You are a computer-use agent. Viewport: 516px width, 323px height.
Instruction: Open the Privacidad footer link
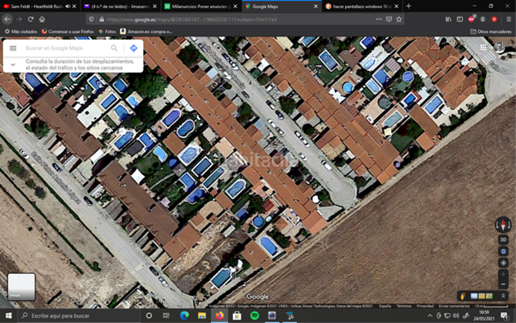point(425,306)
